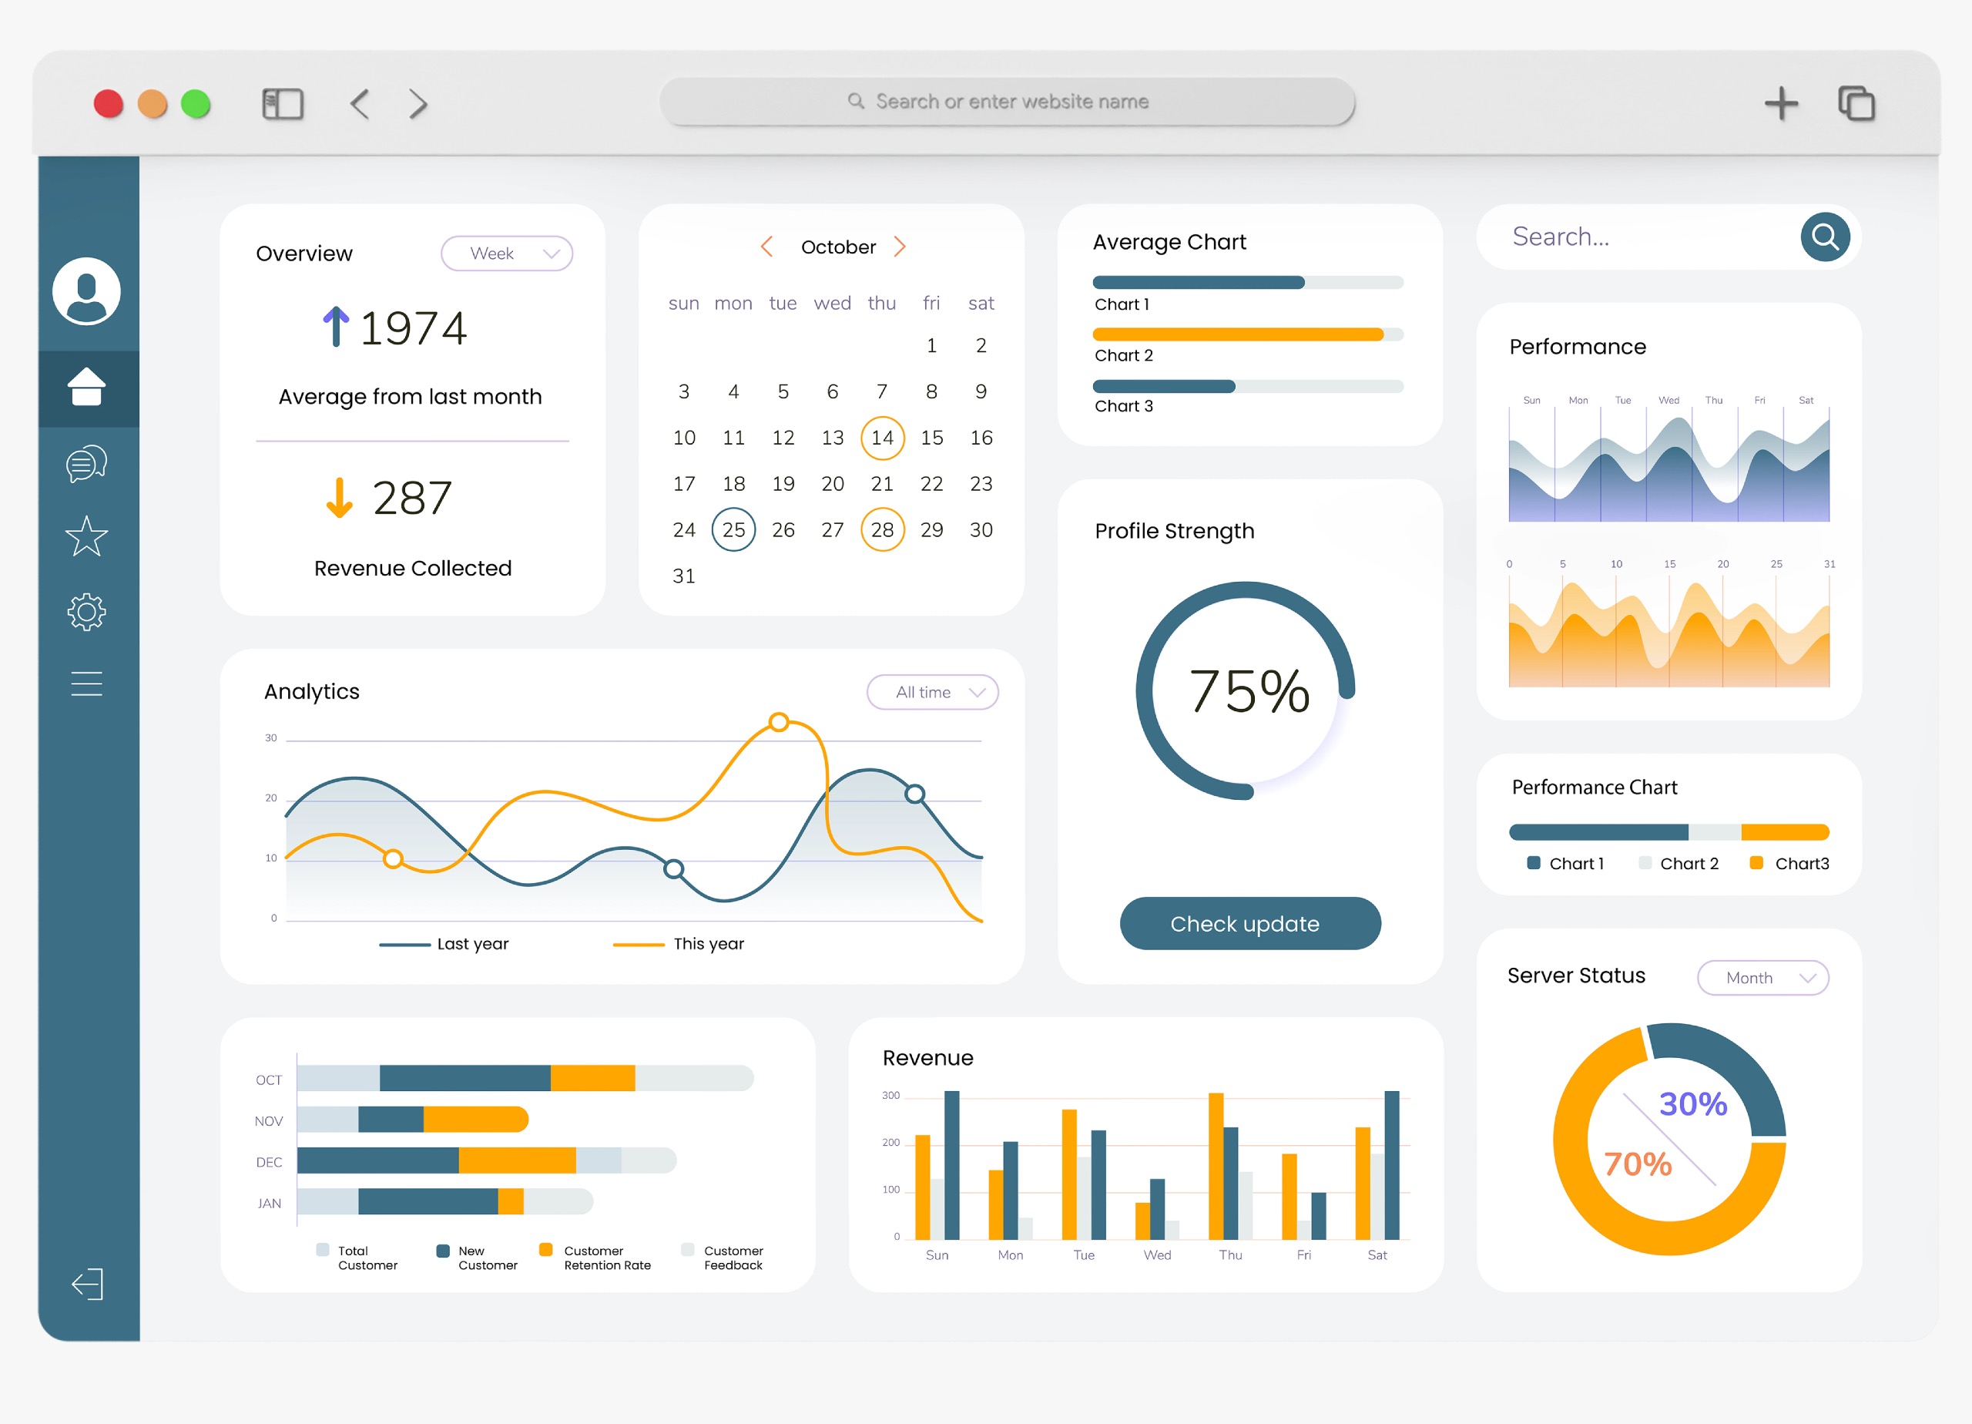1972x1424 pixels.
Task: Click the 30% label in Server Status donut
Action: pyautogui.click(x=1693, y=1104)
